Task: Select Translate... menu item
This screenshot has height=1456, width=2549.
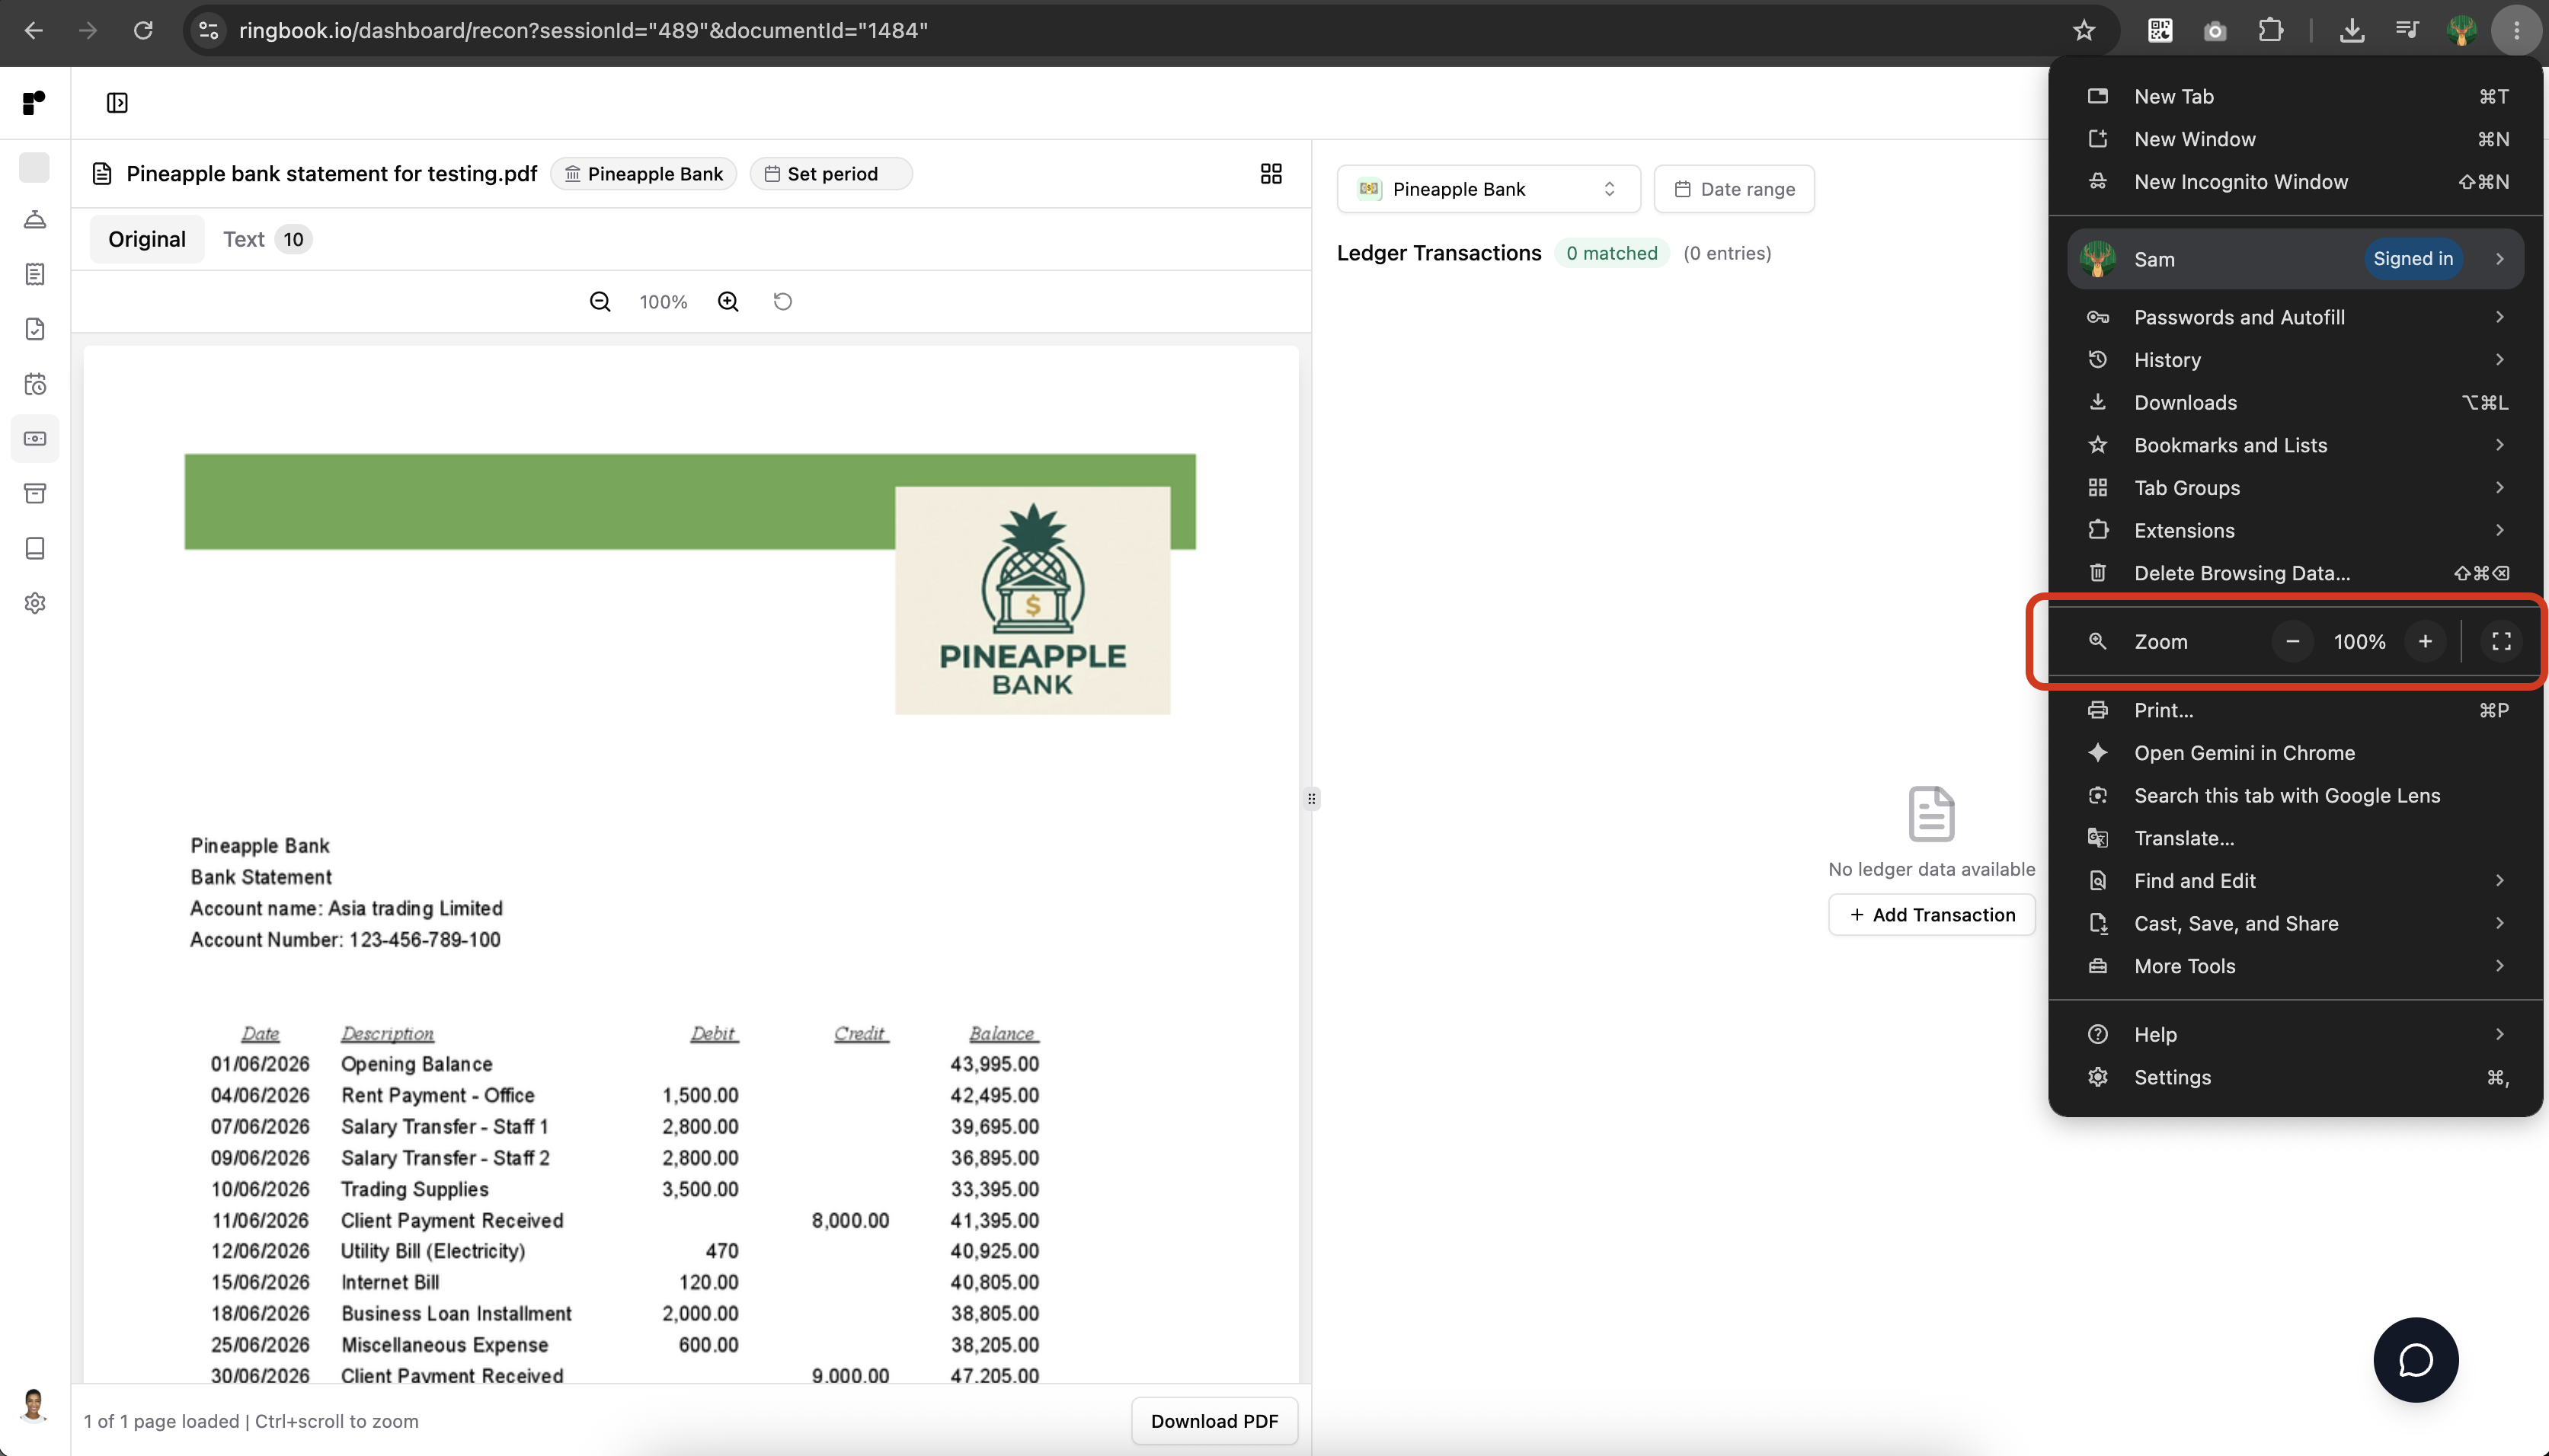Action: (2295, 838)
